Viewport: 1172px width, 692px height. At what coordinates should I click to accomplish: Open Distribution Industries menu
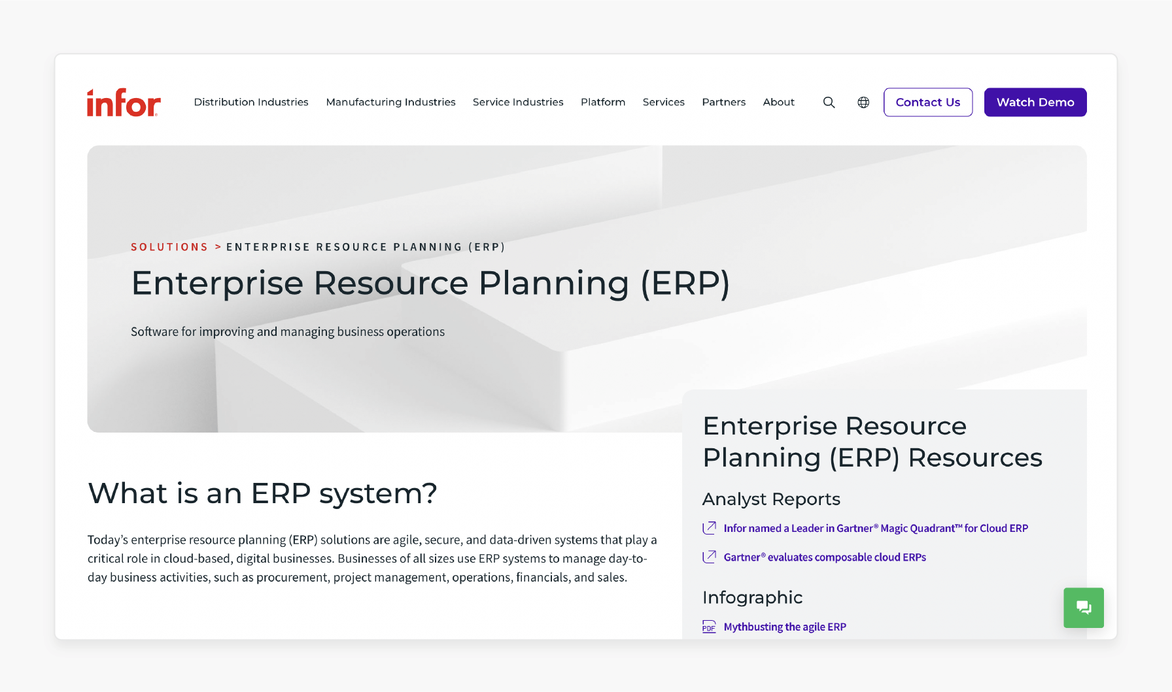point(251,102)
